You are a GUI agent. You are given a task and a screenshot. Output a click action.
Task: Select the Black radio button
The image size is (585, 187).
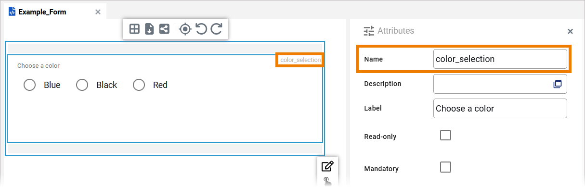[82, 85]
